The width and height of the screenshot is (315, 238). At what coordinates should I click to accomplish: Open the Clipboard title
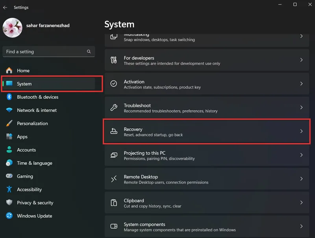coord(134,201)
